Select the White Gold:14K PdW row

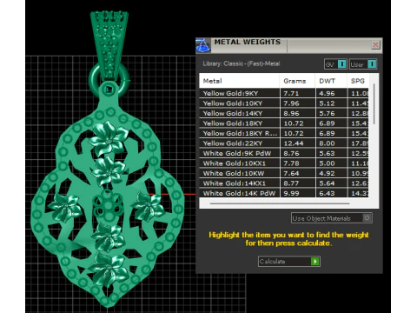tap(284, 193)
